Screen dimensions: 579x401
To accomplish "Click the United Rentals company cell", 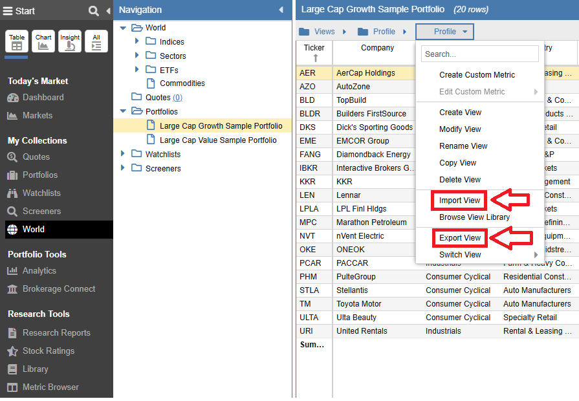I will 362,331.
